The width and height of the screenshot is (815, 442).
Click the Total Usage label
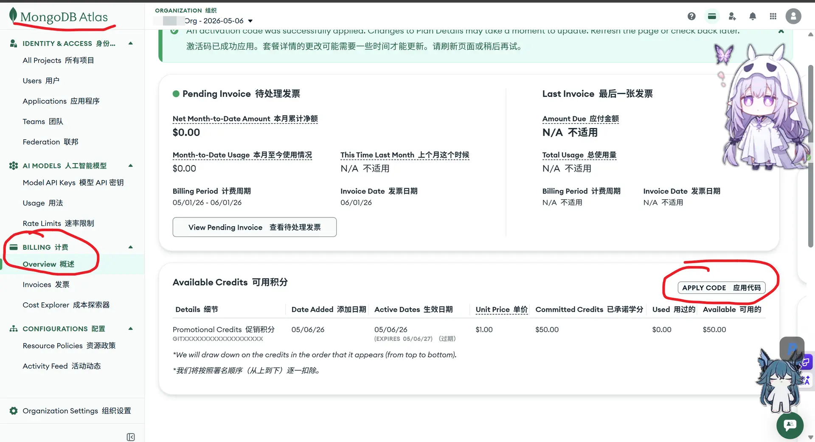(x=579, y=155)
